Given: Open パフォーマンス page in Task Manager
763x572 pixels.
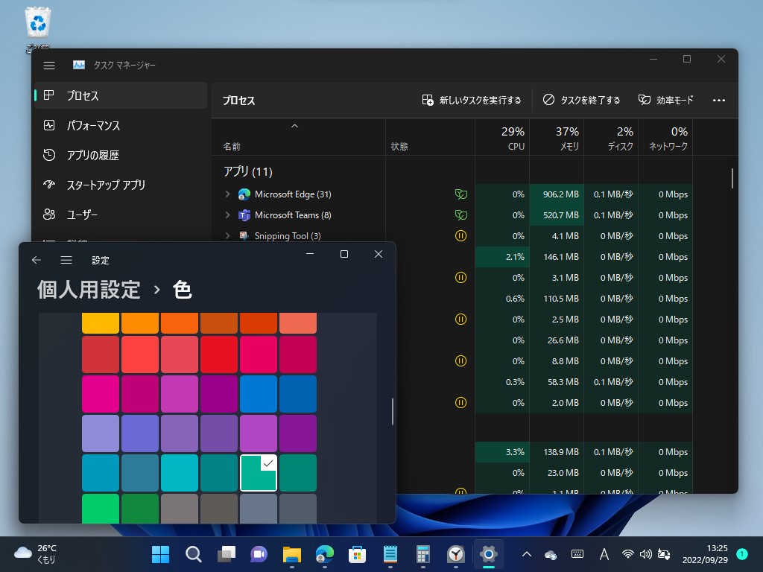Looking at the screenshot, I should click(x=121, y=125).
